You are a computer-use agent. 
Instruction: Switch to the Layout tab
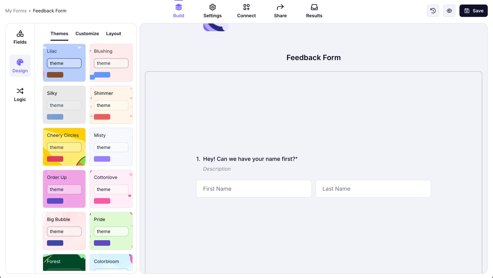click(x=113, y=34)
